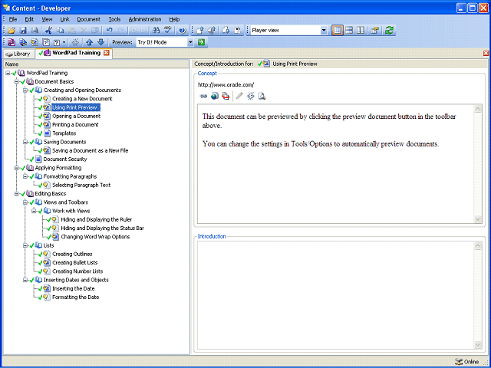The width and height of the screenshot is (491, 368).
Task: Click the Introduction pane scrollbar up arrow
Action: 478,245
